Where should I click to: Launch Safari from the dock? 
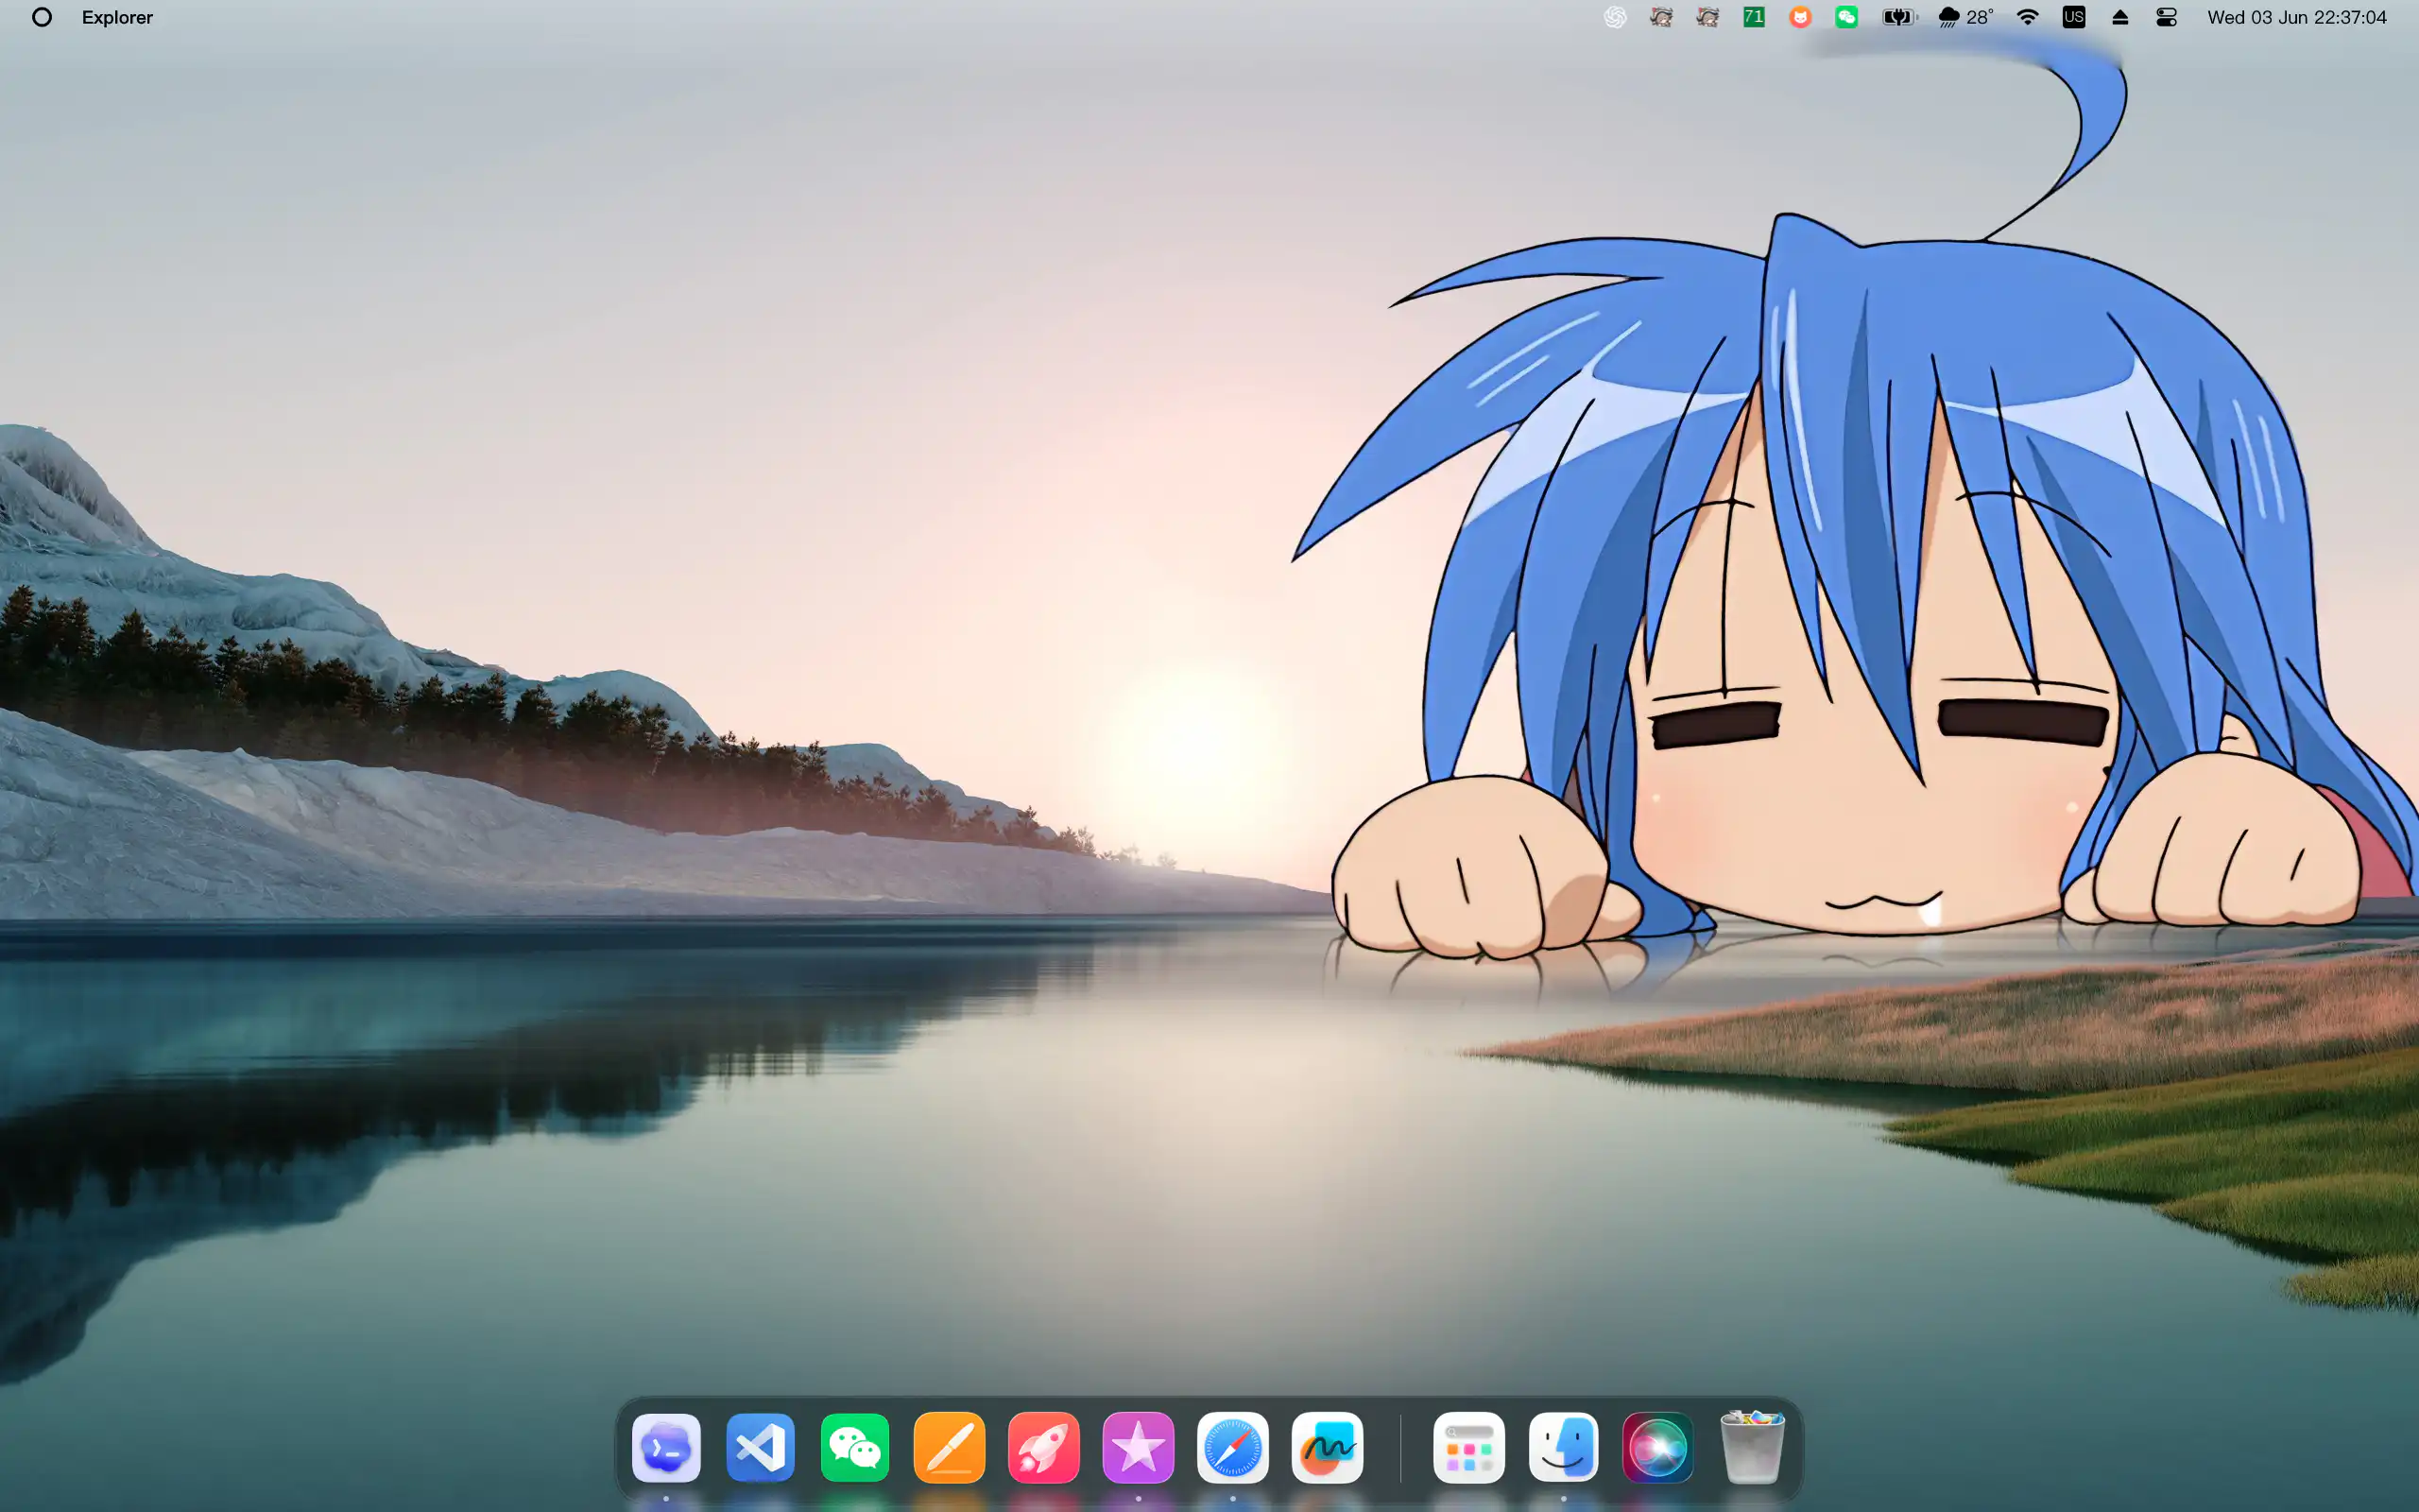click(x=1232, y=1447)
